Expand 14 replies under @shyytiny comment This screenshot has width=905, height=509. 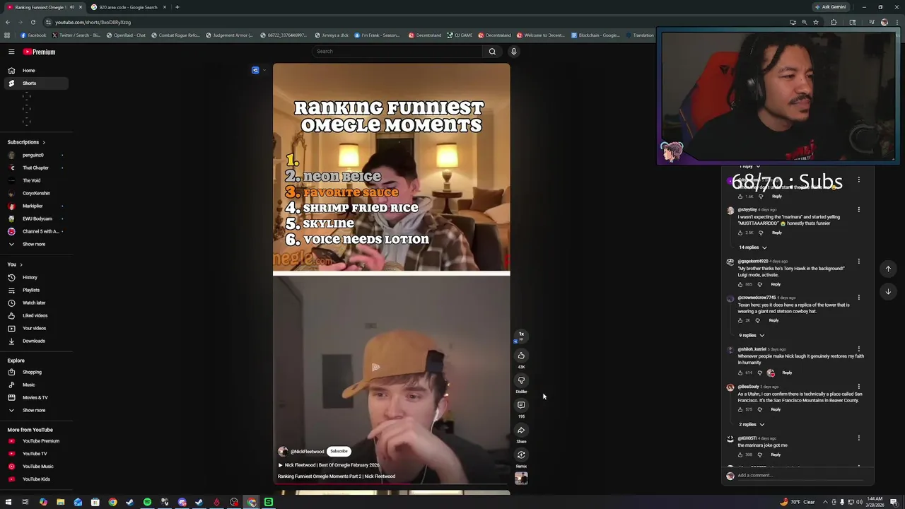(753, 247)
